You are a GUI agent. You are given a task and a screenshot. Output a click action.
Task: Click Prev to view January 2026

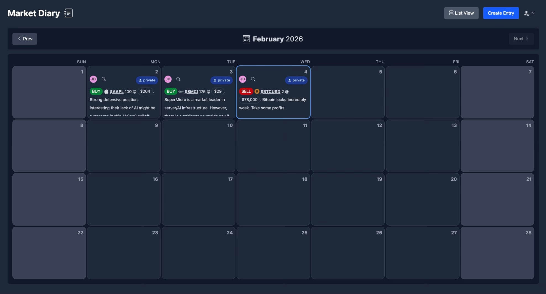point(25,39)
